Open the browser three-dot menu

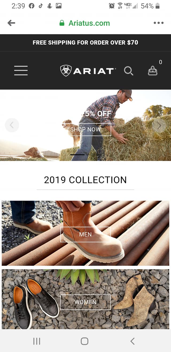click(158, 23)
